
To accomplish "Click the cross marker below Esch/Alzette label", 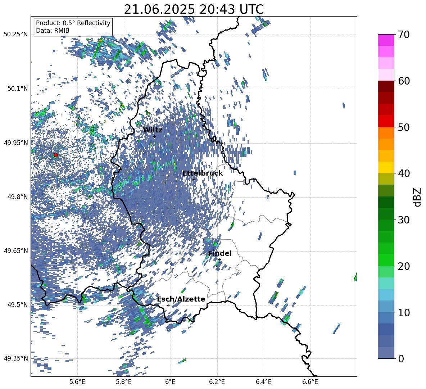I will (168, 305).
